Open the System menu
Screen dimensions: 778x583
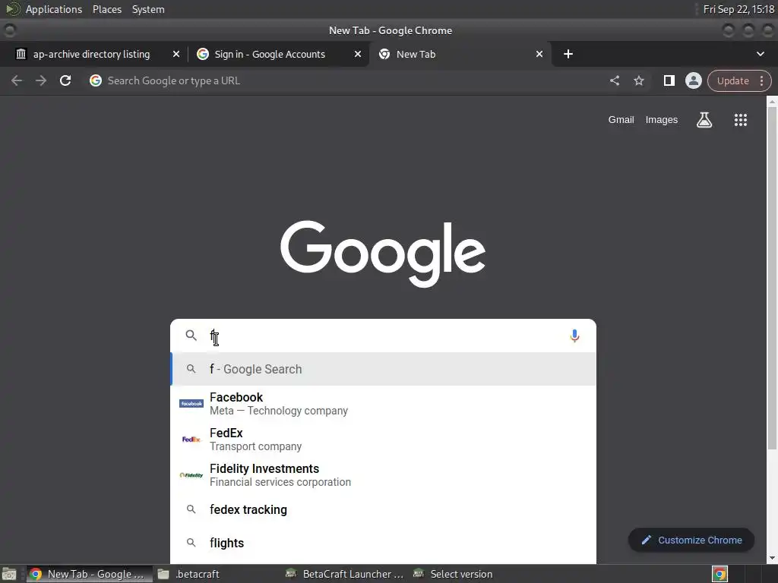click(148, 9)
